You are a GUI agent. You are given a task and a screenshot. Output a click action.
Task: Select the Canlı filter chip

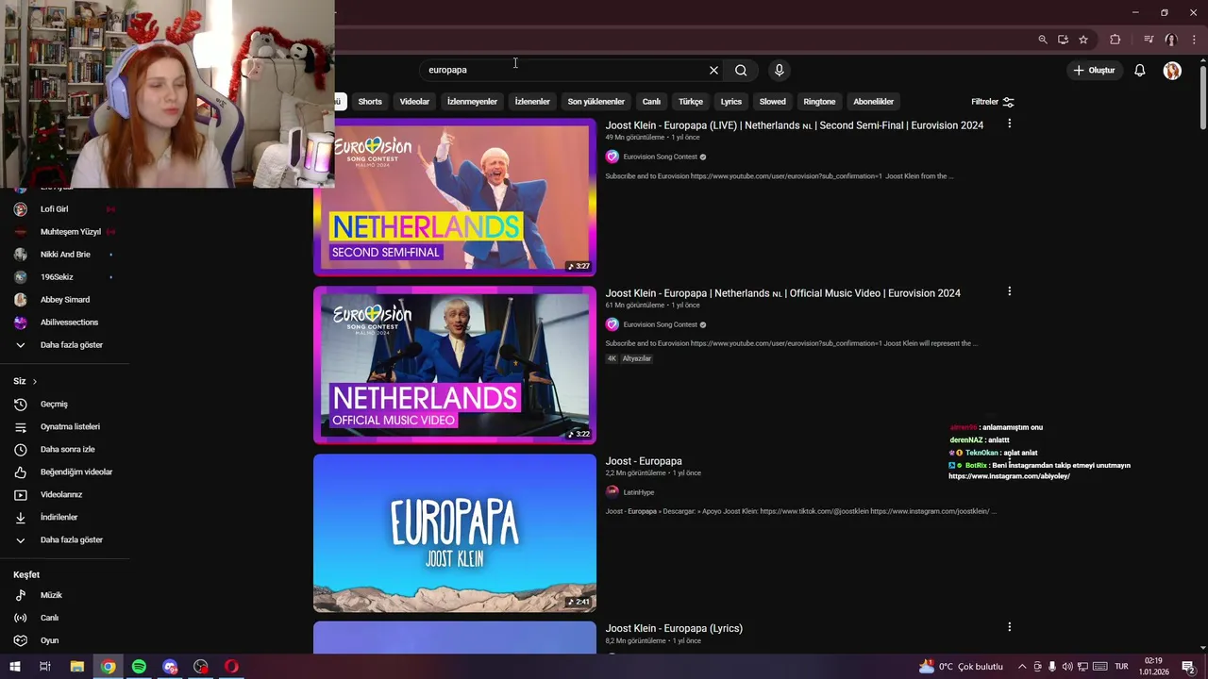click(x=651, y=102)
